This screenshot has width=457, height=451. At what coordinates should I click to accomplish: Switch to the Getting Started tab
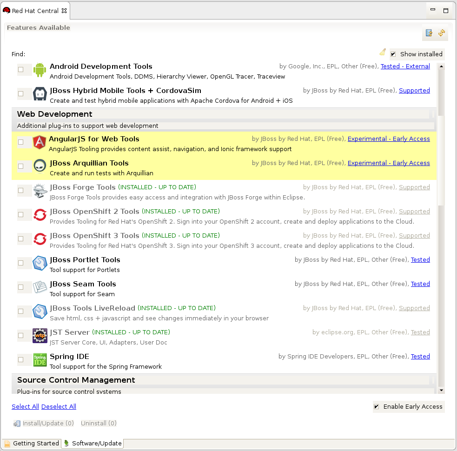[x=32, y=444]
